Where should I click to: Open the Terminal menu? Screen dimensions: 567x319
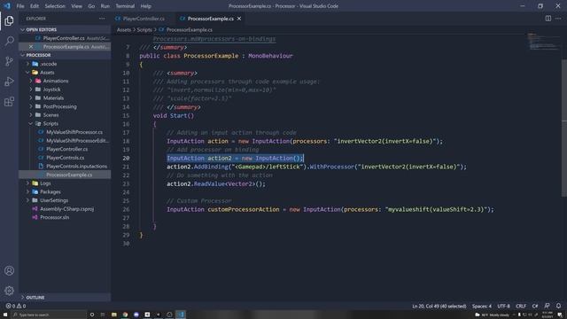click(125, 6)
